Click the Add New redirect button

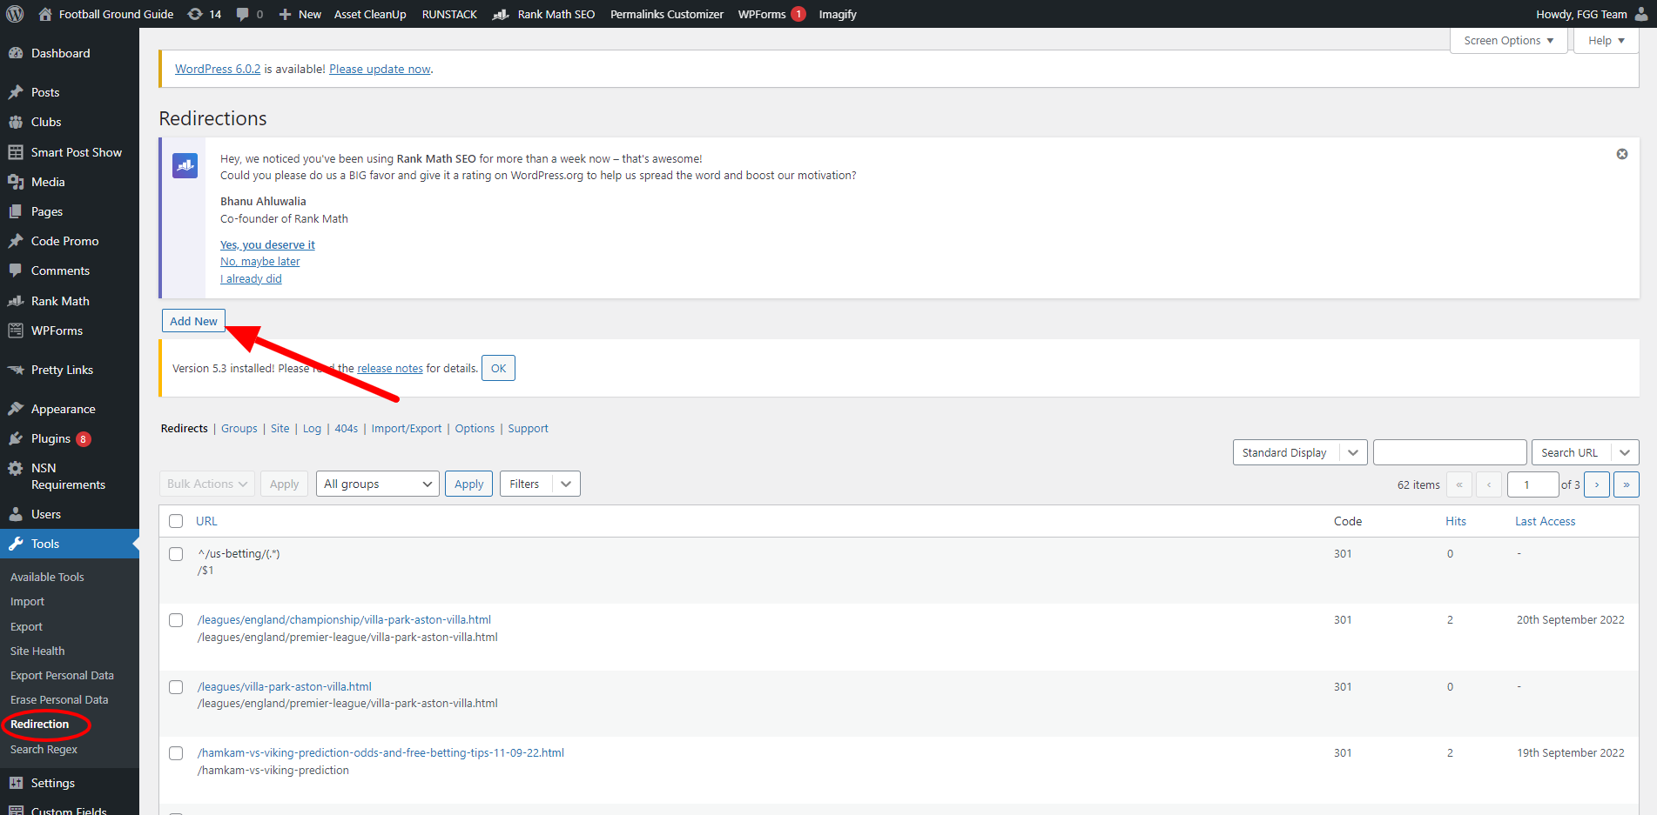(193, 321)
